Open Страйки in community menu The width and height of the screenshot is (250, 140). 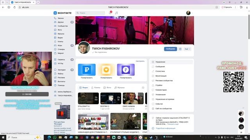coord(171,85)
